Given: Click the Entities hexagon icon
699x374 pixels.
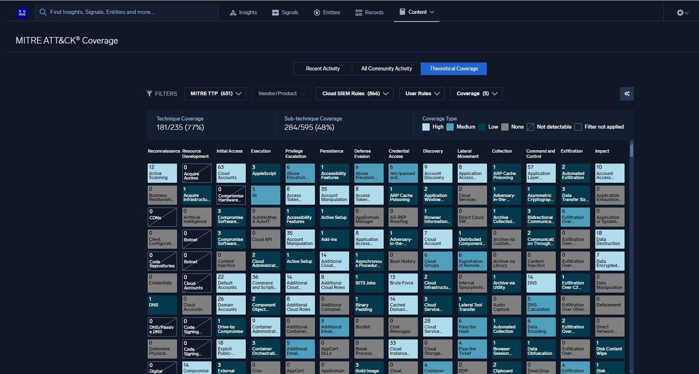Looking at the screenshot, I should coord(317,12).
